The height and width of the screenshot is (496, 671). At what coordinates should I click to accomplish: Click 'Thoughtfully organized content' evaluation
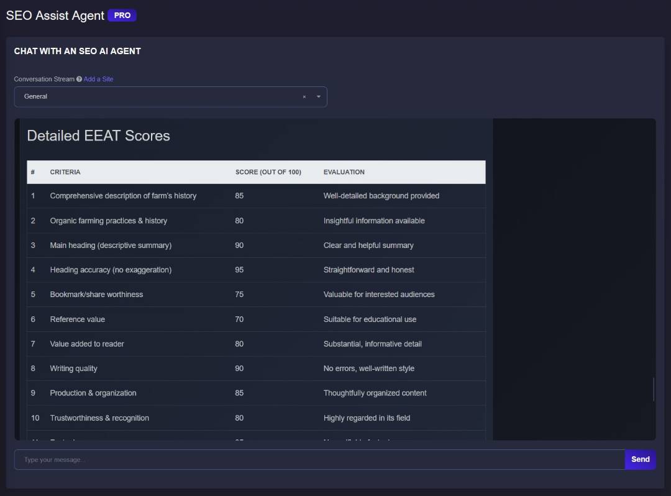click(375, 393)
